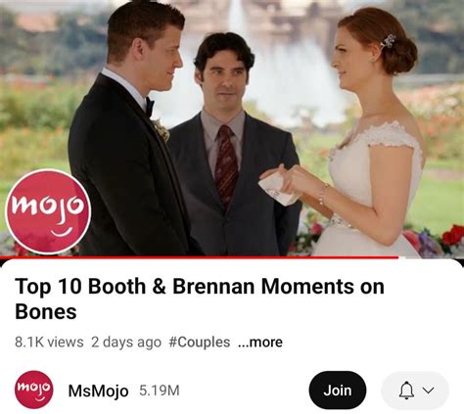The width and height of the screenshot is (464, 414).
Task: Tap the wedding scene video player
Action: 232,128
